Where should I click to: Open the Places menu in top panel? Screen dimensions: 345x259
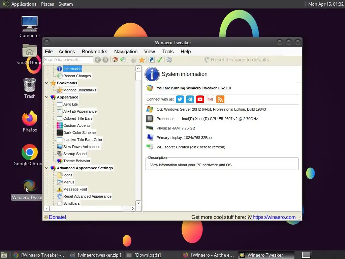point(47,4)
